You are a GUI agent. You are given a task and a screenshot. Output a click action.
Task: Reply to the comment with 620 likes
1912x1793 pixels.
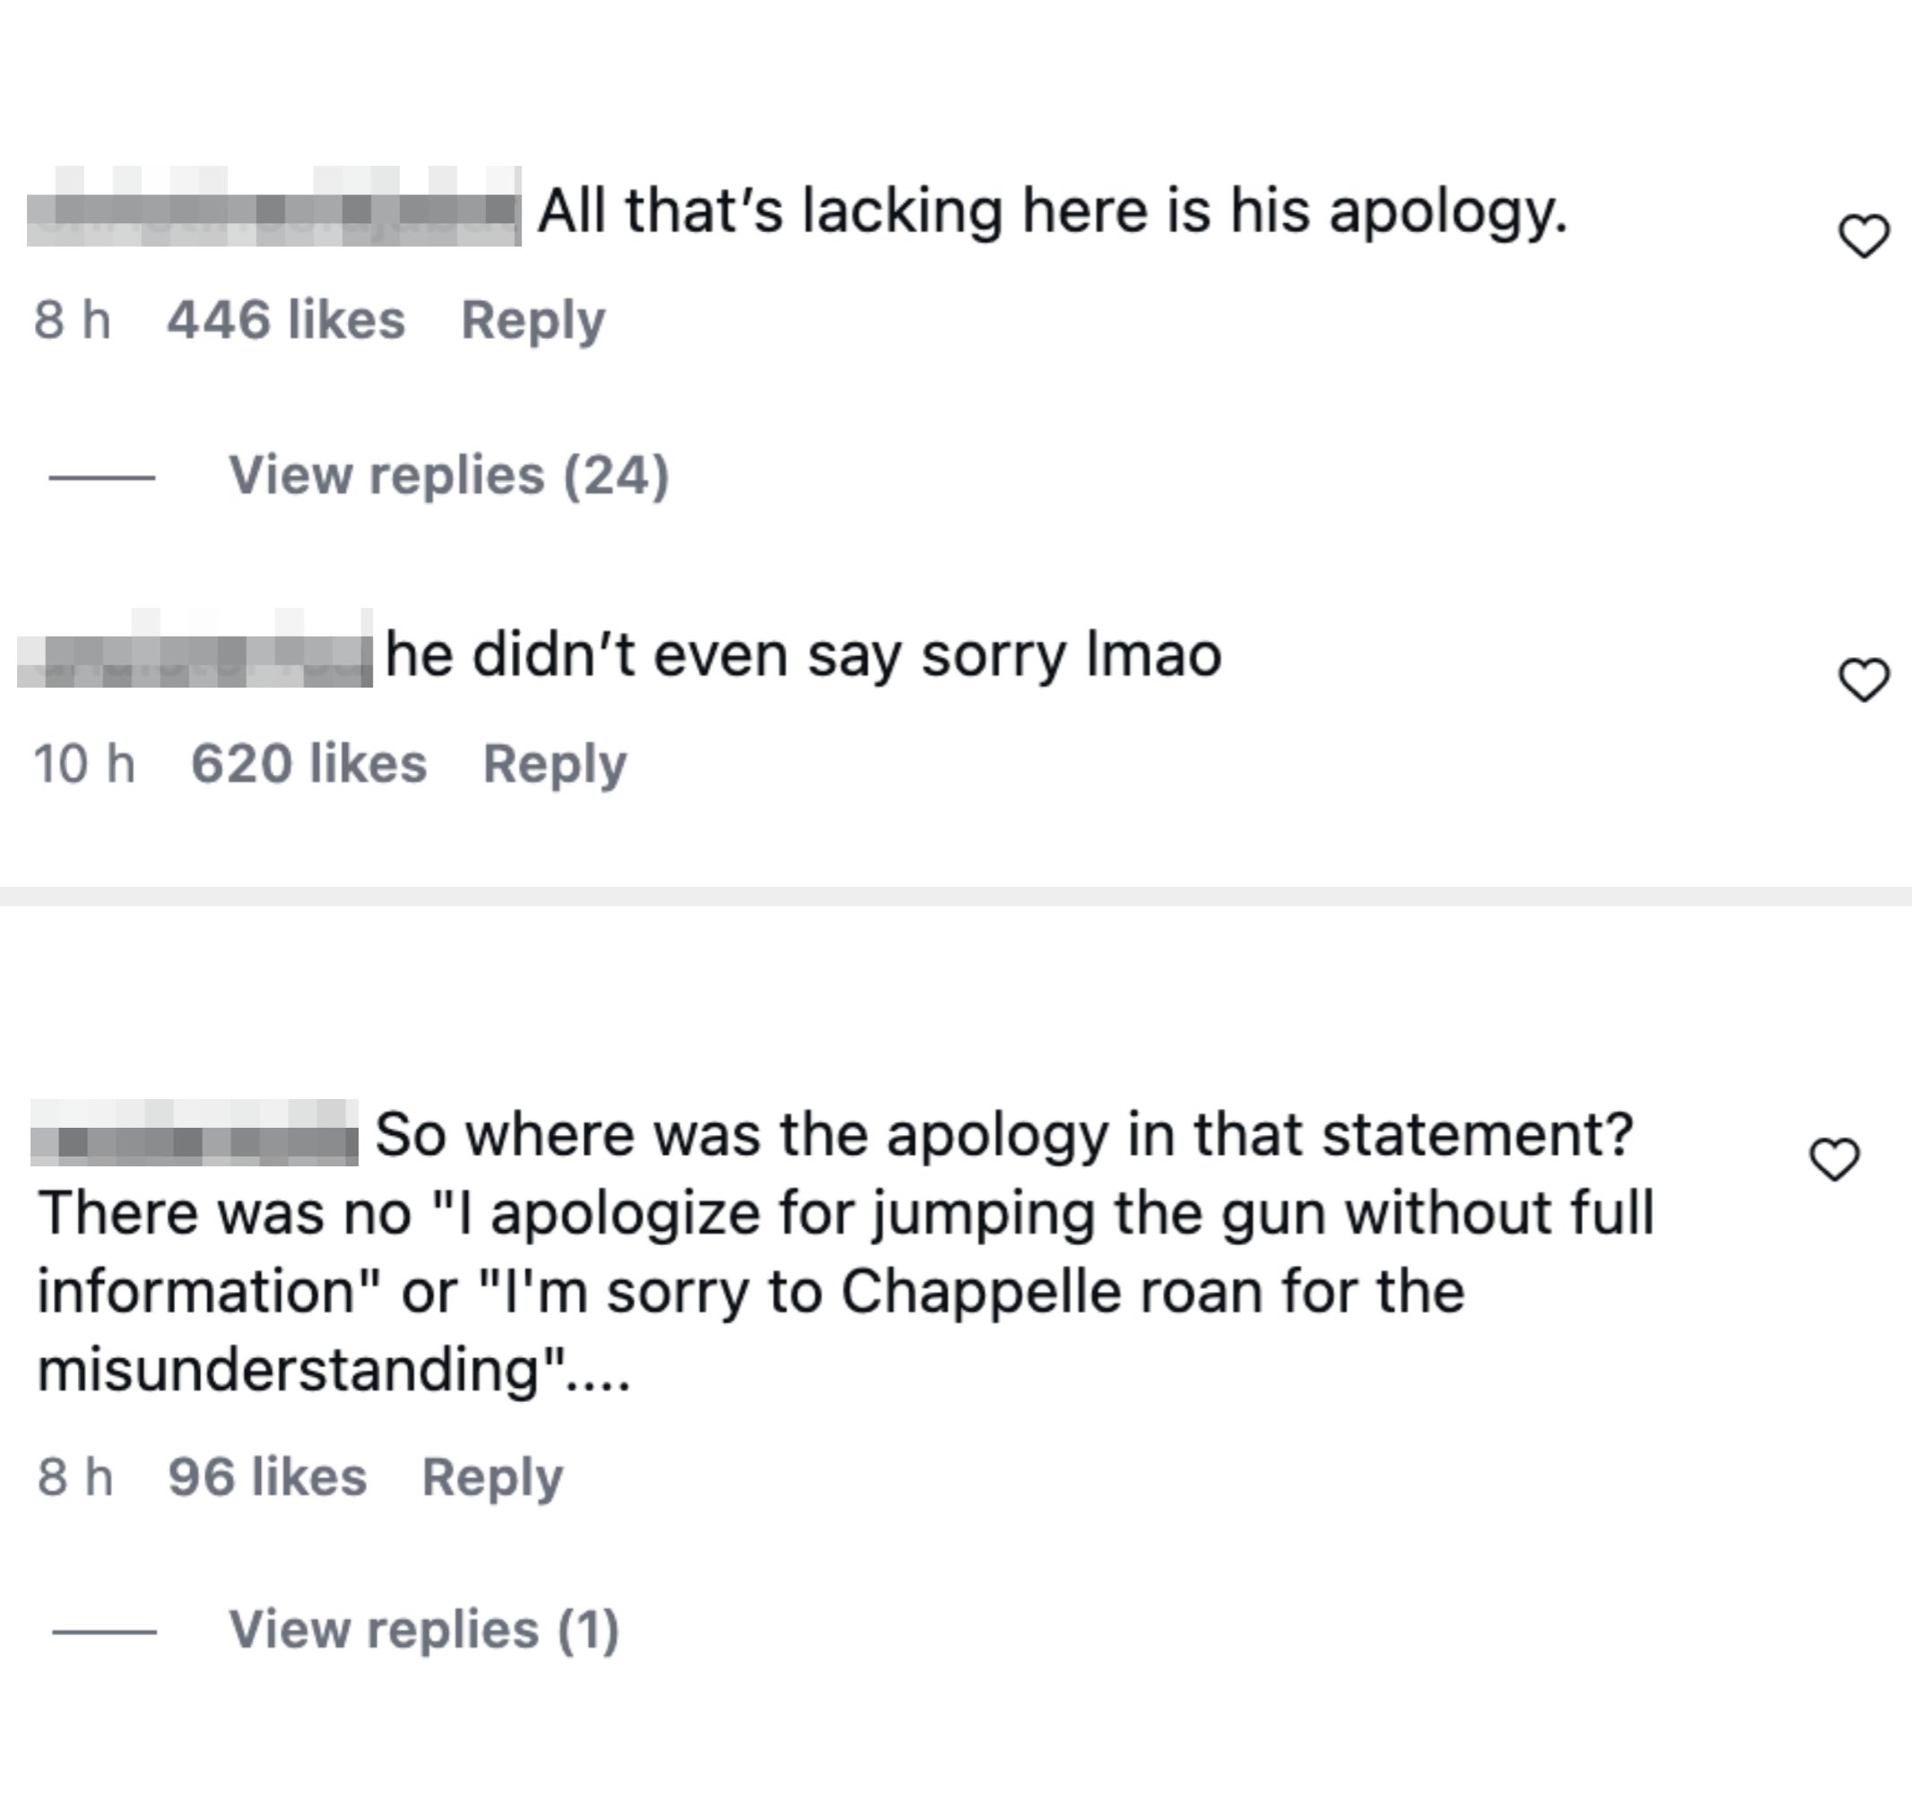point(554,765)
